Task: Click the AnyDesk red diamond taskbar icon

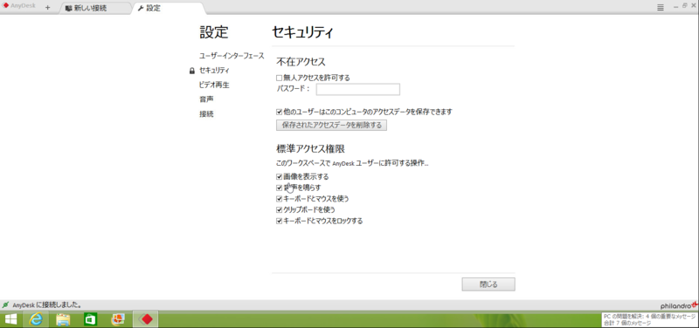Action: pyautogui.click(x=145, y=319)
